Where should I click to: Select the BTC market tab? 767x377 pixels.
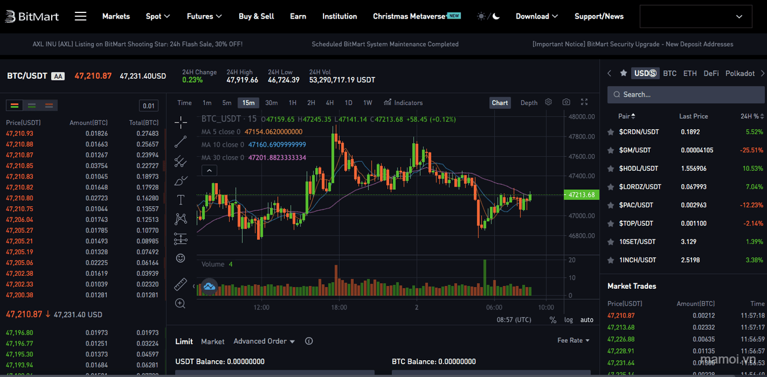coord(669,74)
